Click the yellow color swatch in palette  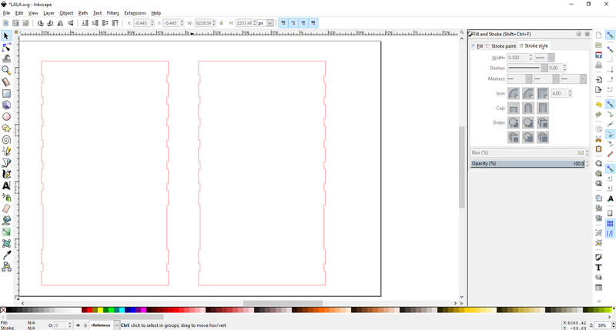(x=100, y=310)
